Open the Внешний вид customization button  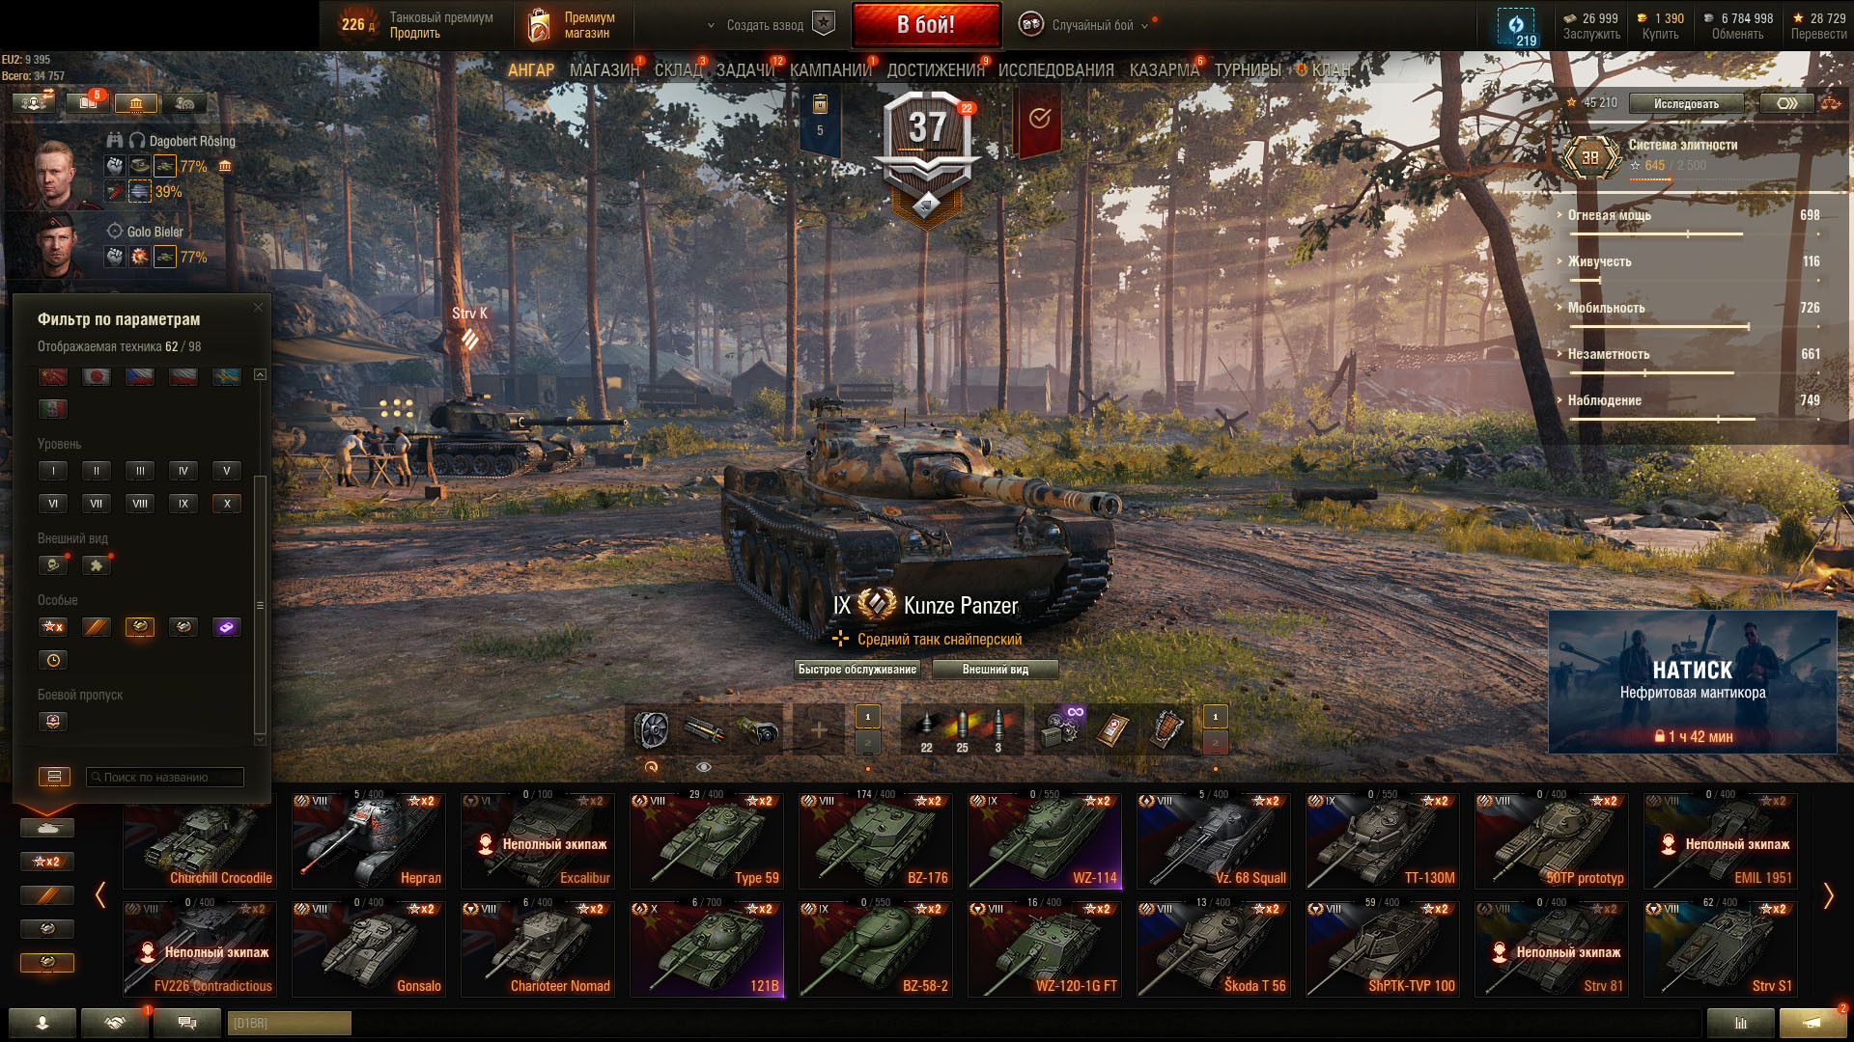(x=995, y=670)
